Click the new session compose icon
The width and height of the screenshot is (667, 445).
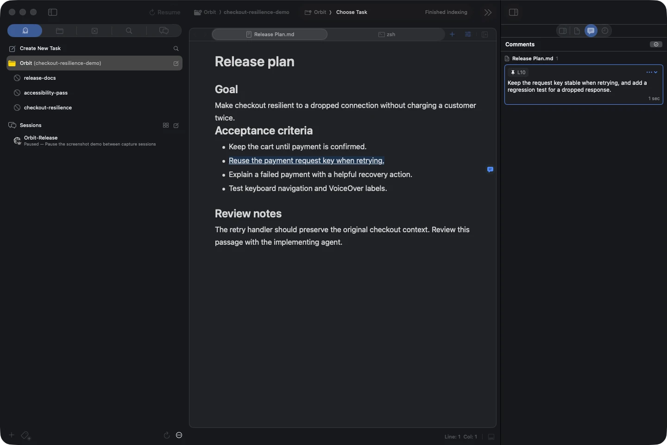click(x=176, y=125)
